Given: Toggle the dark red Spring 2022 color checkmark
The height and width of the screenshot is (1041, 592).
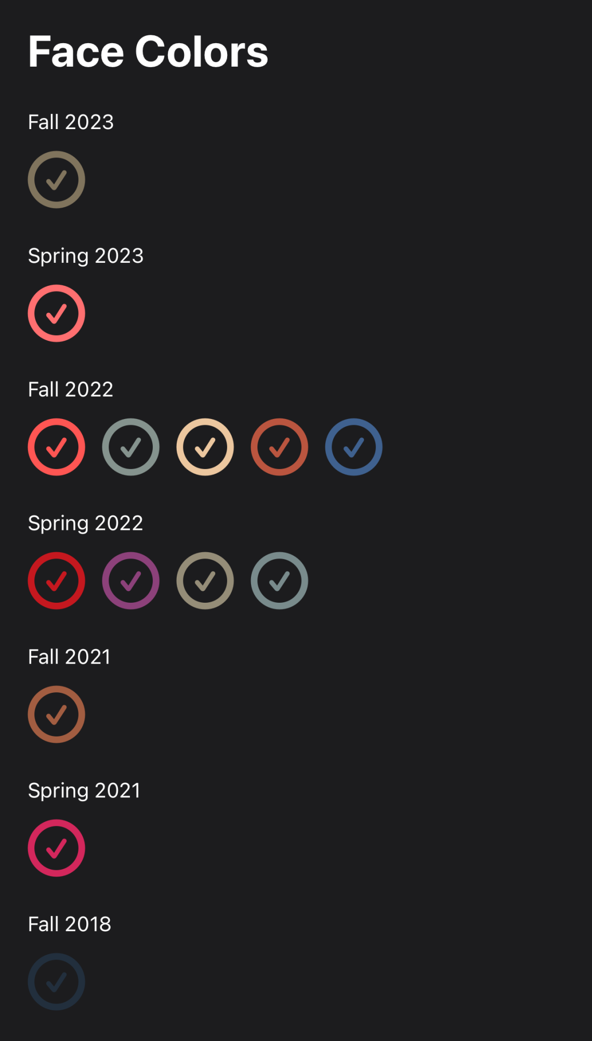Looking at the screenshot, I should coord(56,581).
